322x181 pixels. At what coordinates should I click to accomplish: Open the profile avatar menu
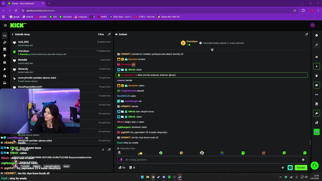[313, 25]
